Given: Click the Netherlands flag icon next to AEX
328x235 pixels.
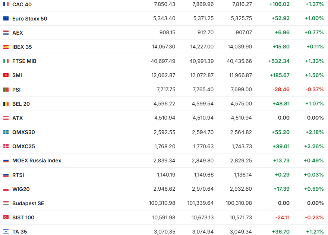Looking at the screenshot, I should 6,33.
